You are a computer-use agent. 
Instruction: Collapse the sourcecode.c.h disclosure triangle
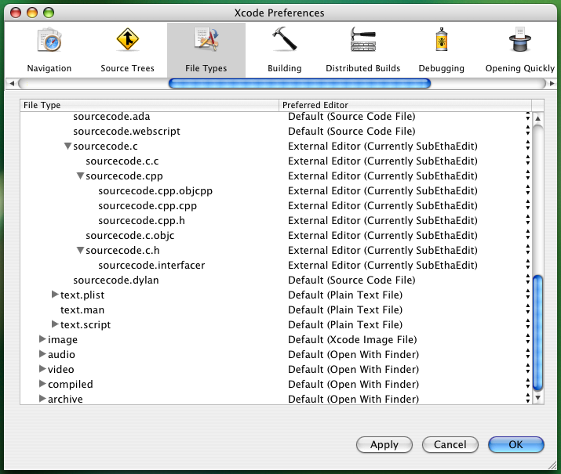pyautogui.click(x=80, y=250)
